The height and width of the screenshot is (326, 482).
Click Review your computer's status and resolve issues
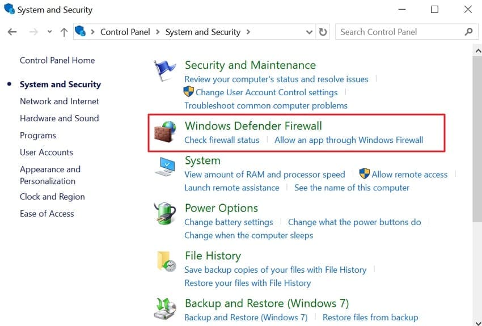point(276,79)
